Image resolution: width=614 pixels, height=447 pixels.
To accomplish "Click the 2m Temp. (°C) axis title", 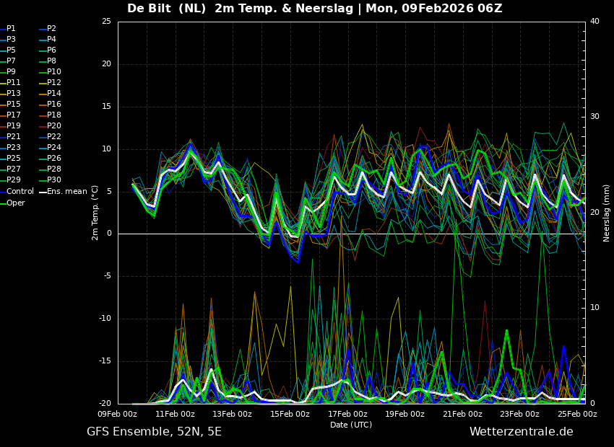I will 95,213.
